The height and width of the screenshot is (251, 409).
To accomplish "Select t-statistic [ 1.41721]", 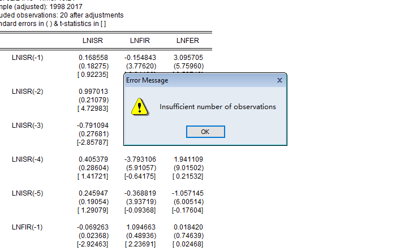I will click(93, 176).
